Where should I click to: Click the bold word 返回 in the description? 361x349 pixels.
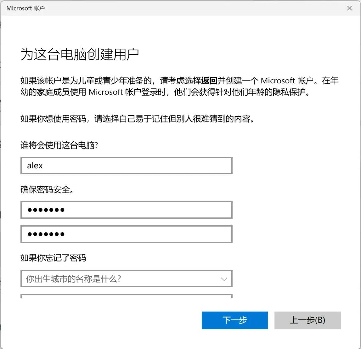point(209,81)
